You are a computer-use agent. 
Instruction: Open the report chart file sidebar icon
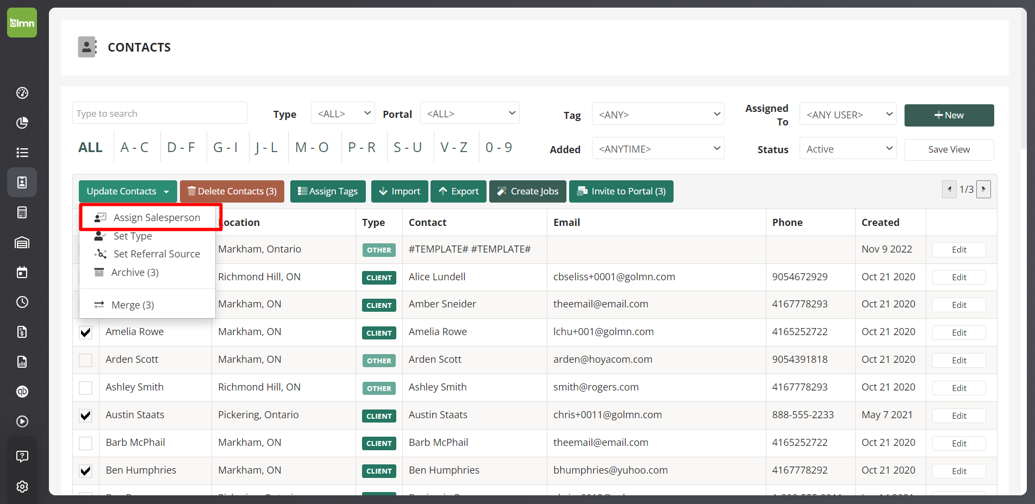click(22, 362)
